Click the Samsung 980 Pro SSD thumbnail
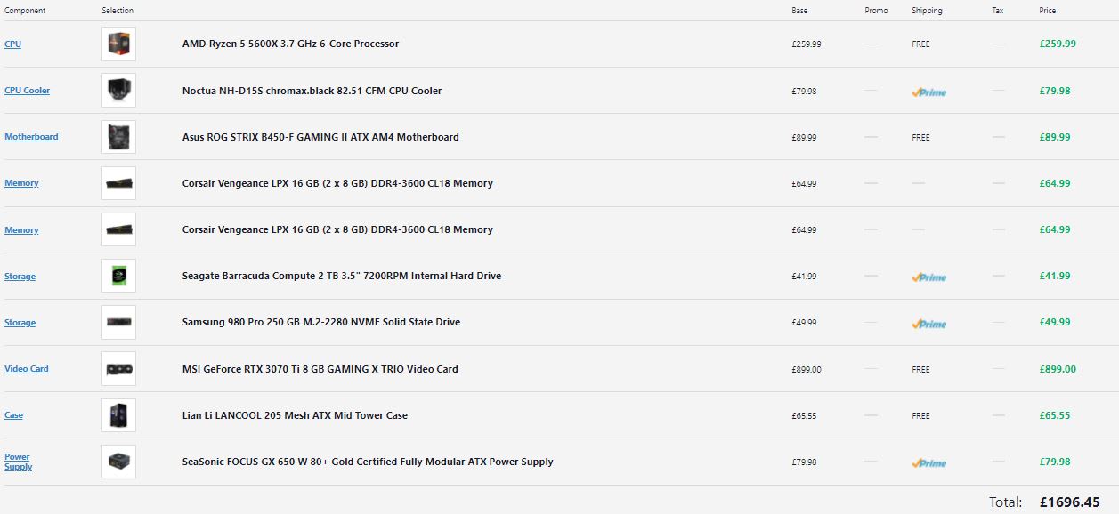 click(118, 322)
